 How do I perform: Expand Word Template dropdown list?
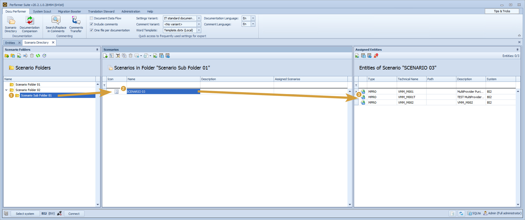[199, 30]
